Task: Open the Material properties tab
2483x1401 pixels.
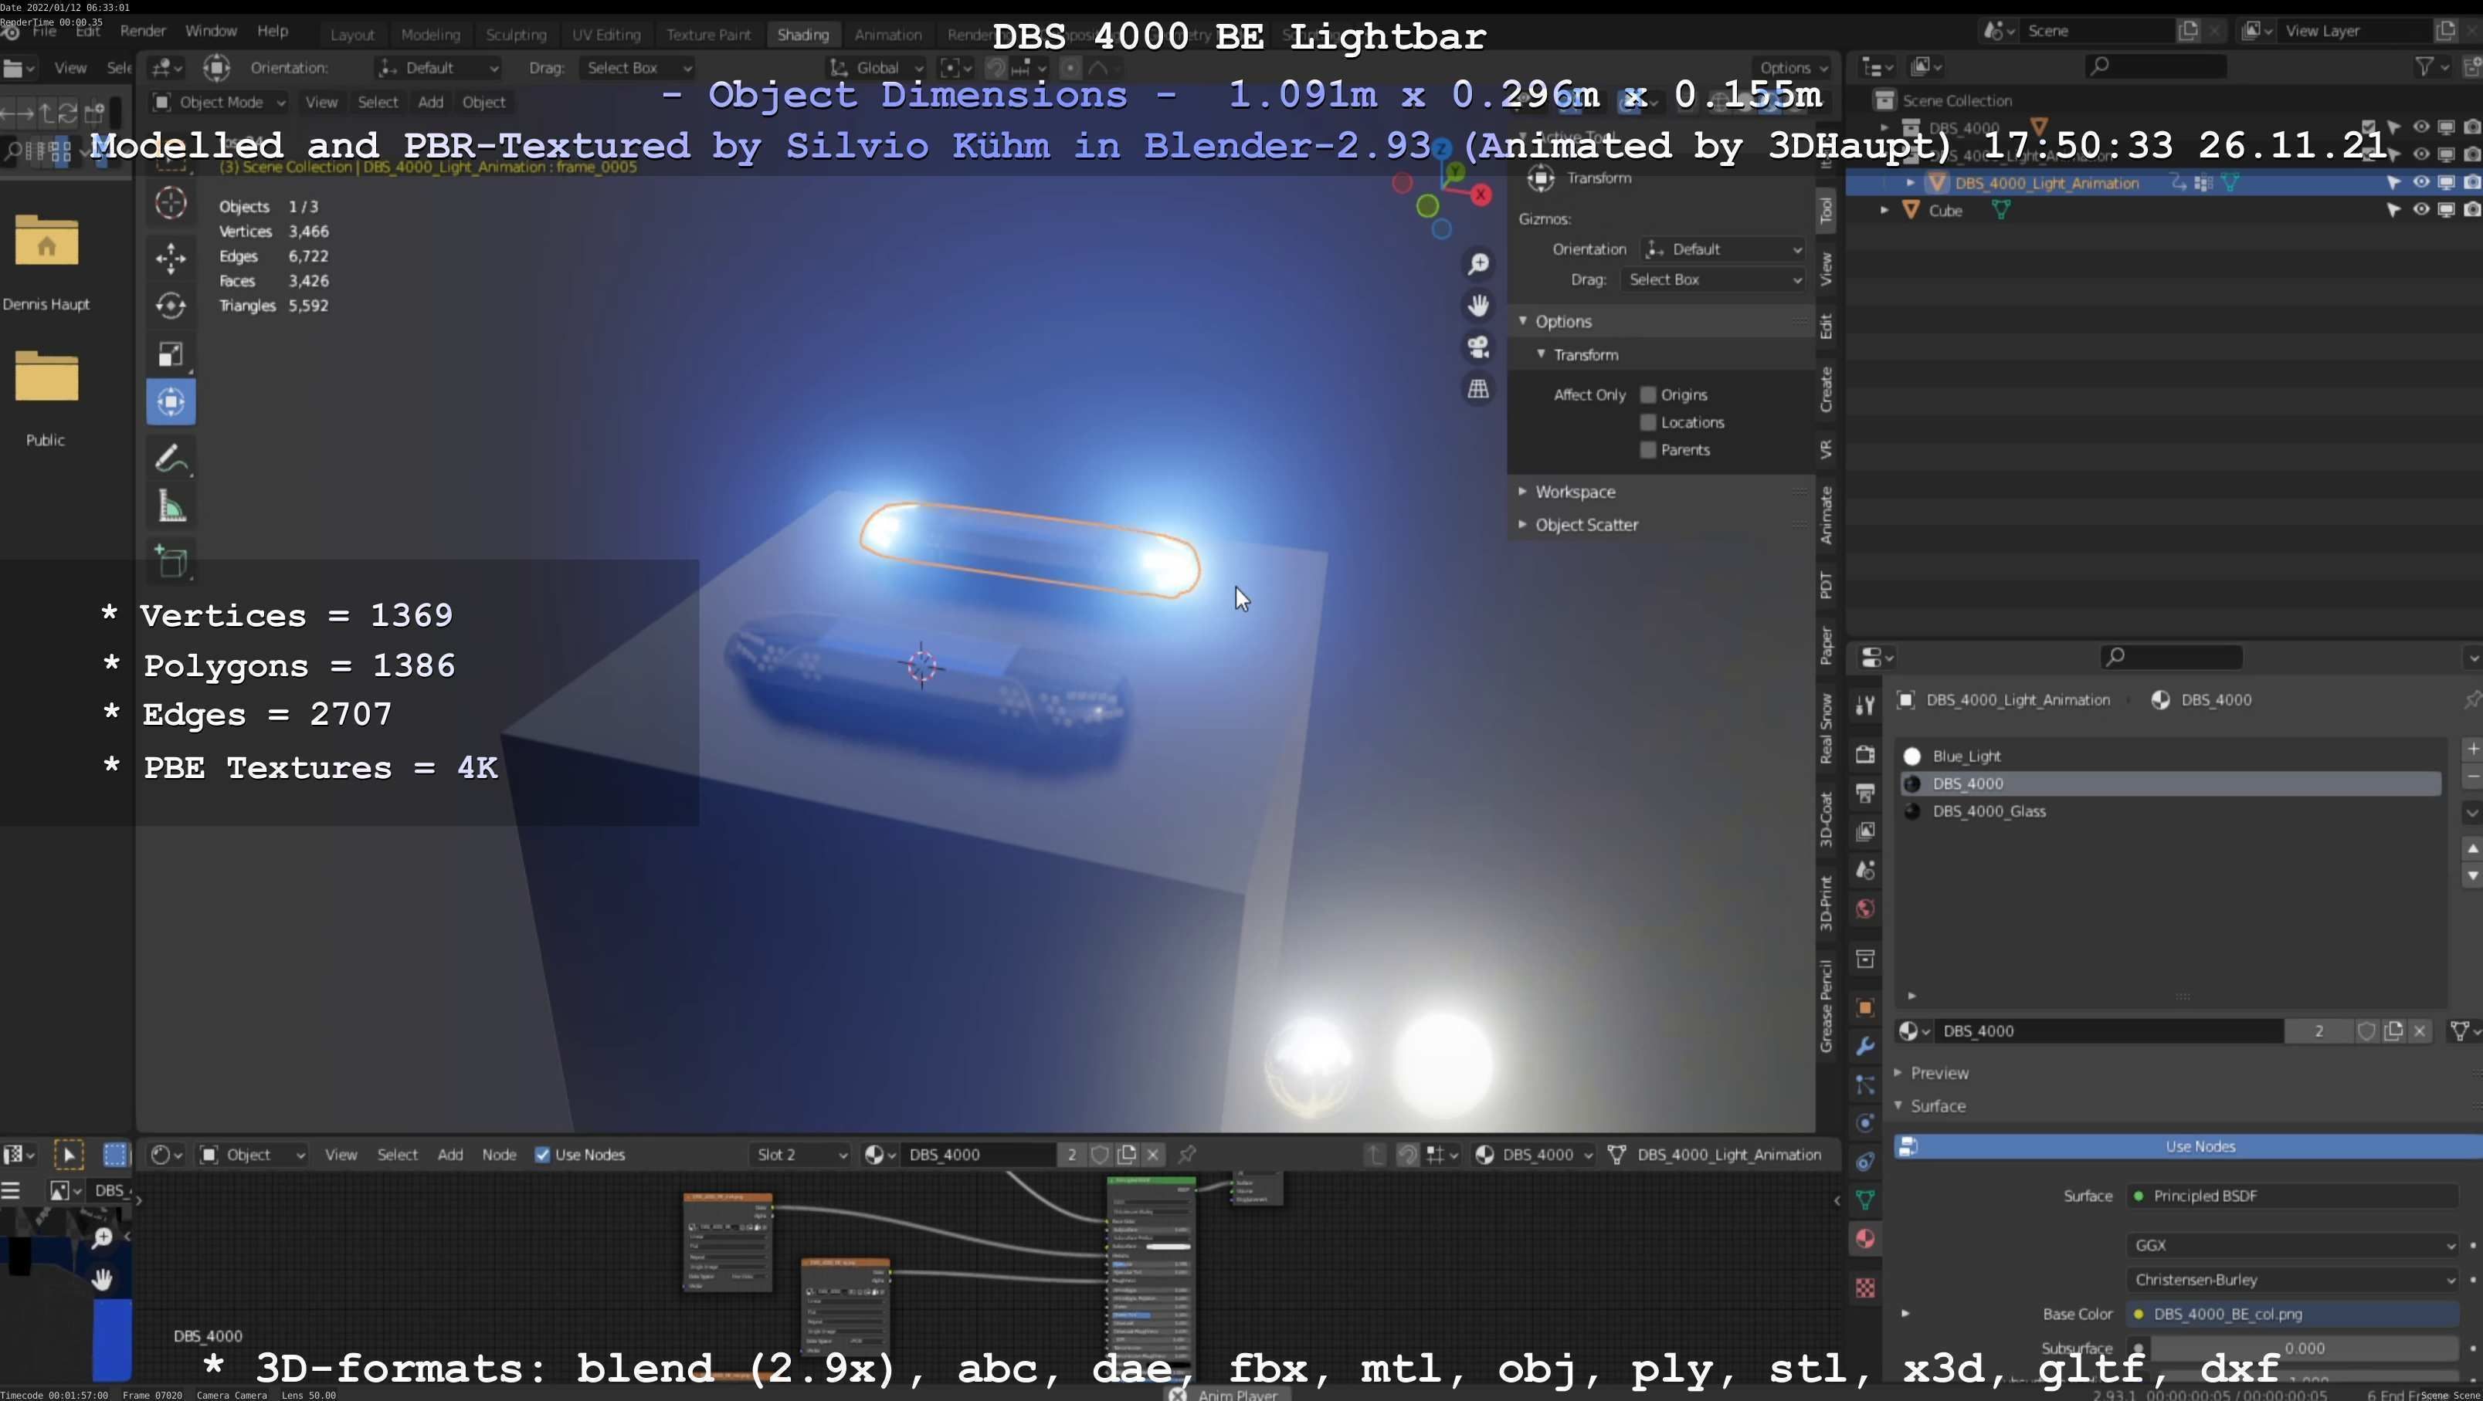Action: (x=1865, y=1239)
